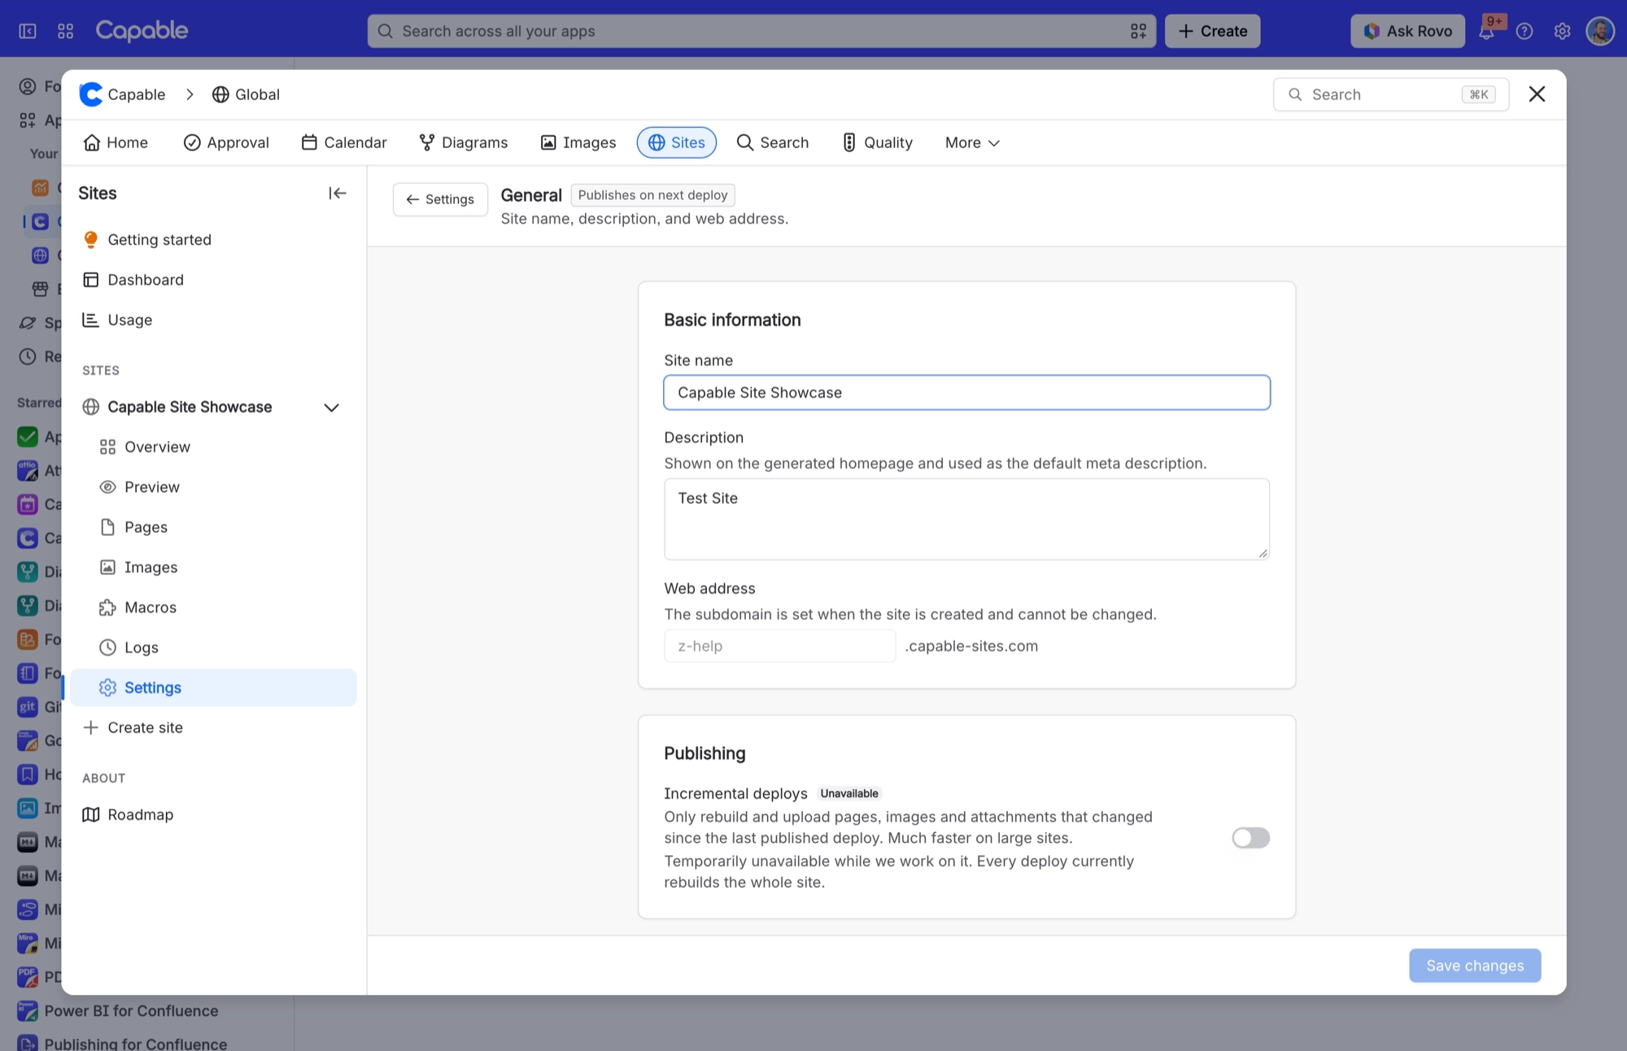The width and height of the screenshot is (1627, 1051).
Task: Collapse the Sites sidebar panel
Action: click(338, 193)
